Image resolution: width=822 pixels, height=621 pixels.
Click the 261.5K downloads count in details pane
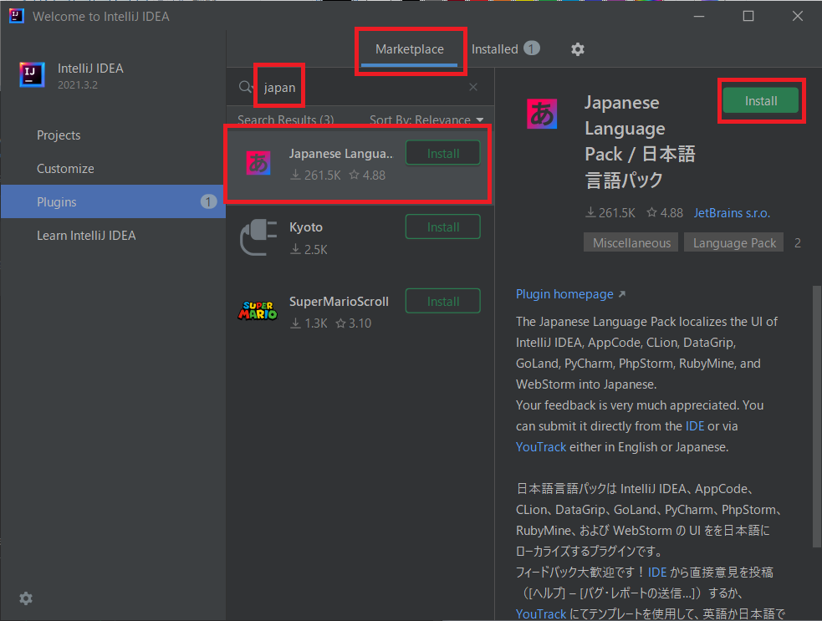pos(610,213)
